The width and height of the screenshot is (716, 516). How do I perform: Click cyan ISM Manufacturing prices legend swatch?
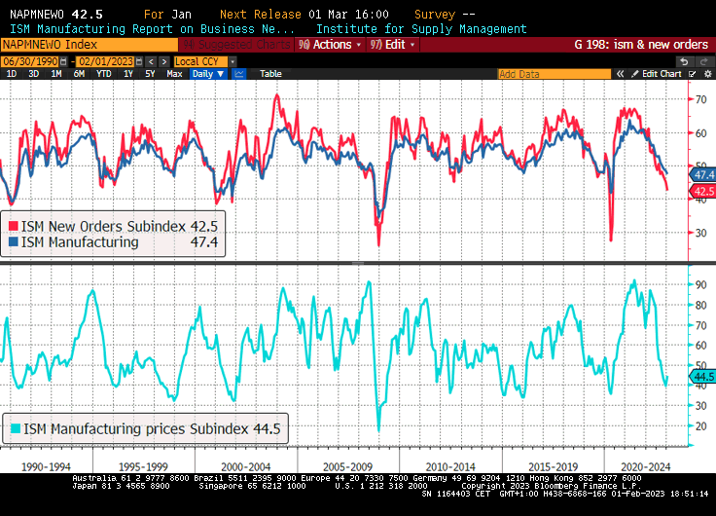tap(16, 428)
